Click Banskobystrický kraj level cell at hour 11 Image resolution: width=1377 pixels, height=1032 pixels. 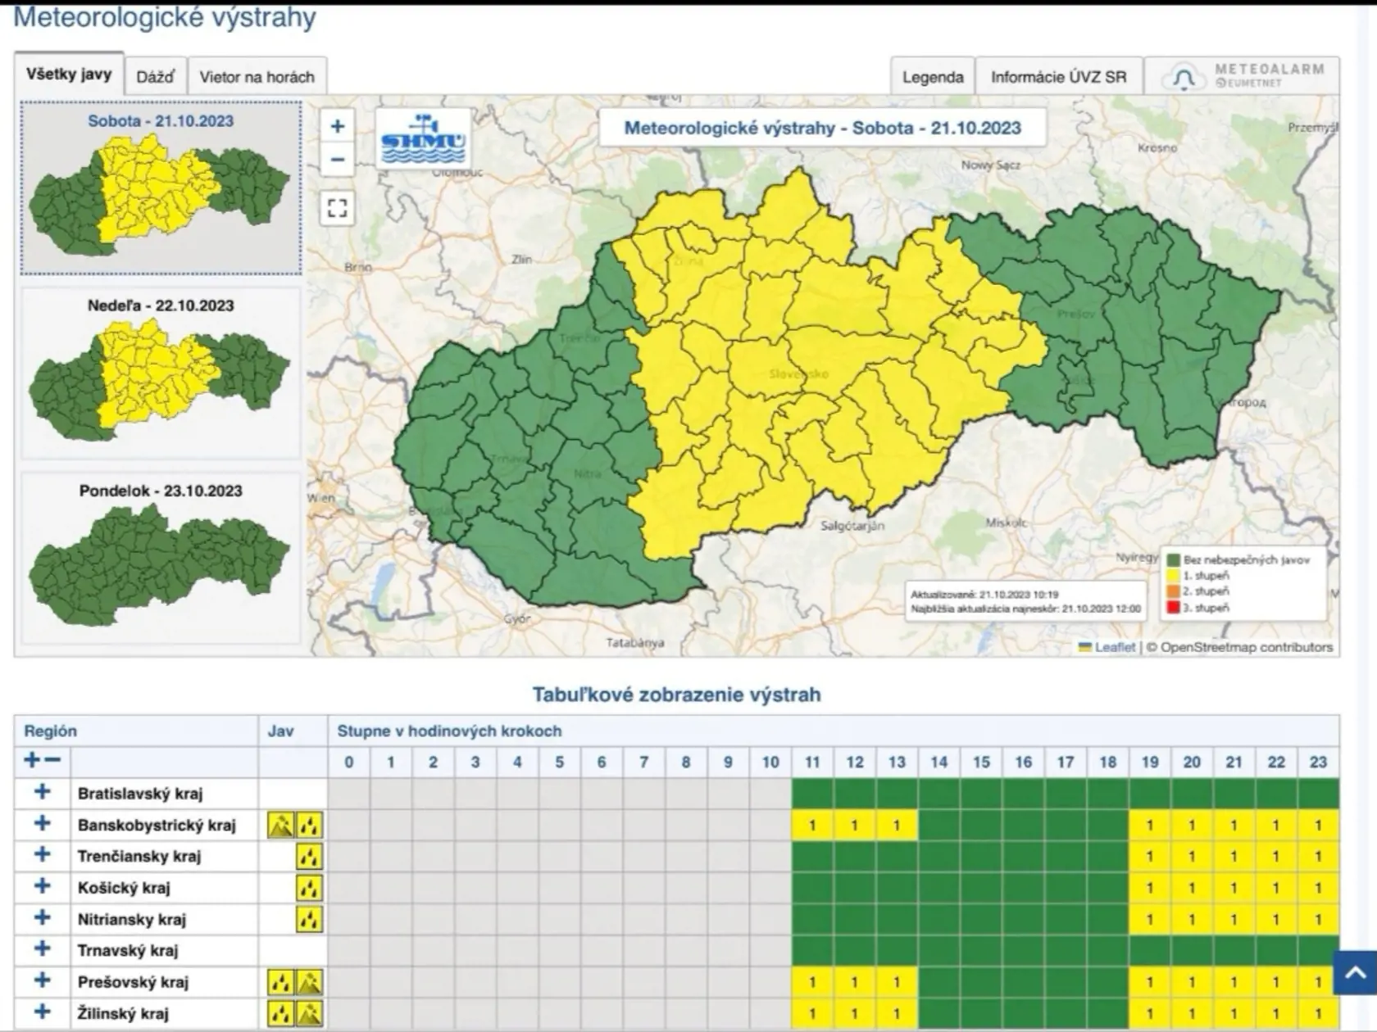click(x=812, y=825)
